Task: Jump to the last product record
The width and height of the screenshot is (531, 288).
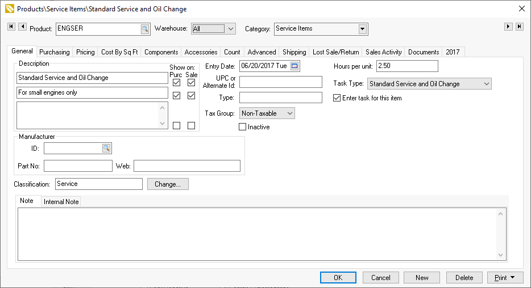Action: pyautogui.click(x=520, y=27)
